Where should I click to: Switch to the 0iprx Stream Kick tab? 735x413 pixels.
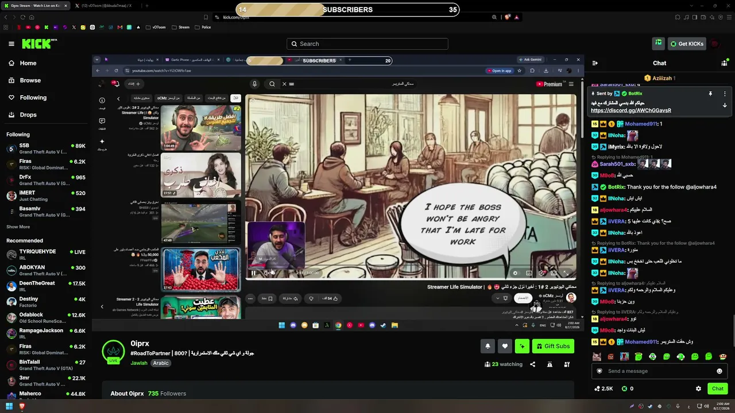coord(36,6)
